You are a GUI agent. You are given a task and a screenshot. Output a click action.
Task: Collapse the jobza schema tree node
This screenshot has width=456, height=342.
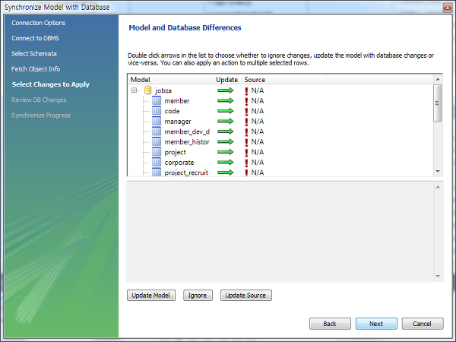[x=134, y=90]
